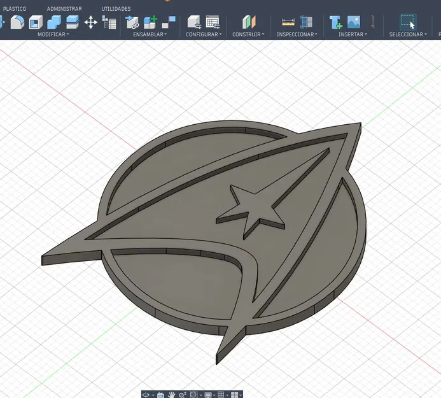
Task: Select the Insert McMaster-Carr bolt icon
Action: coord(372,22)
